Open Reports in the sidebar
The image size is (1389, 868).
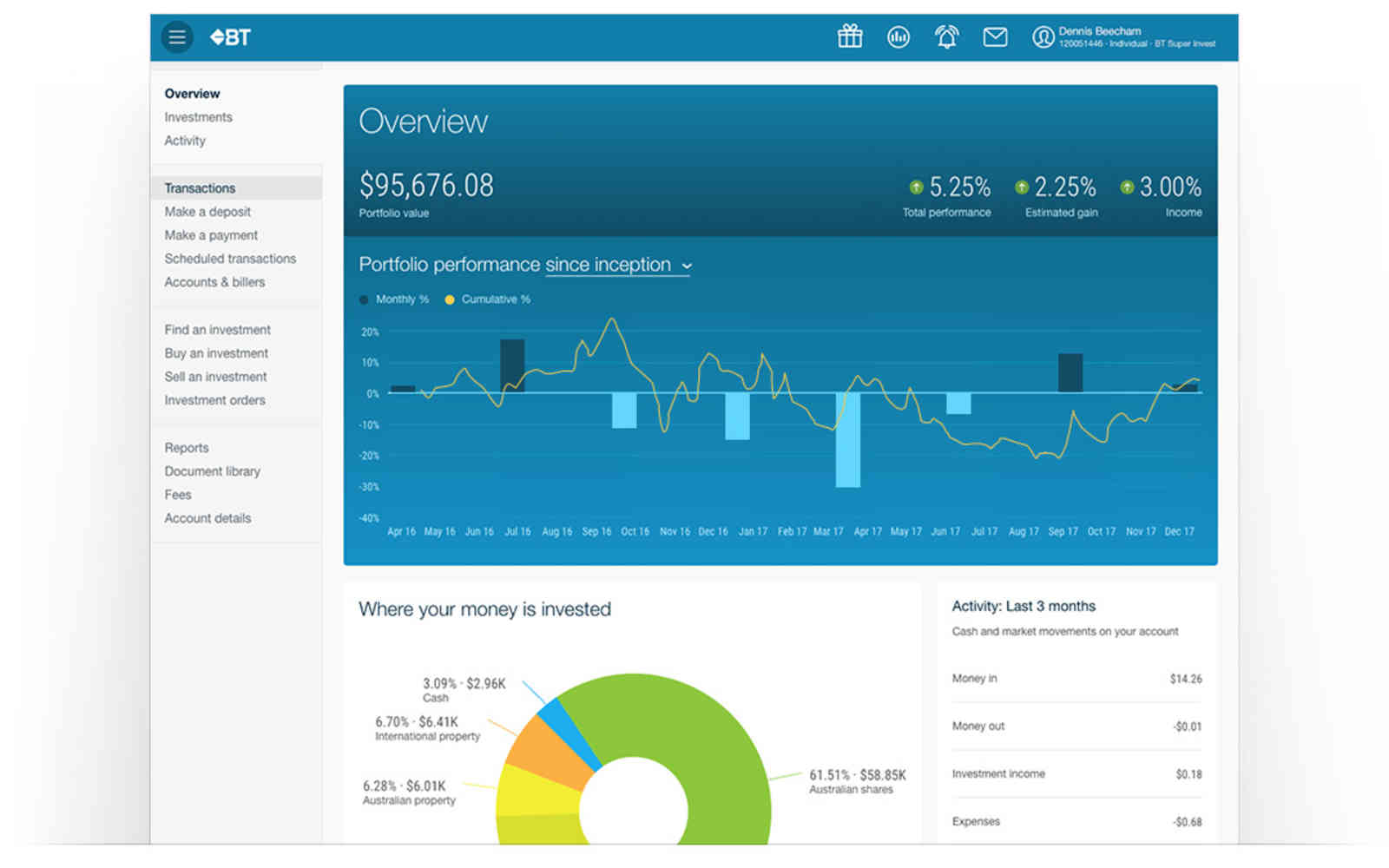[x=187, y=448]
